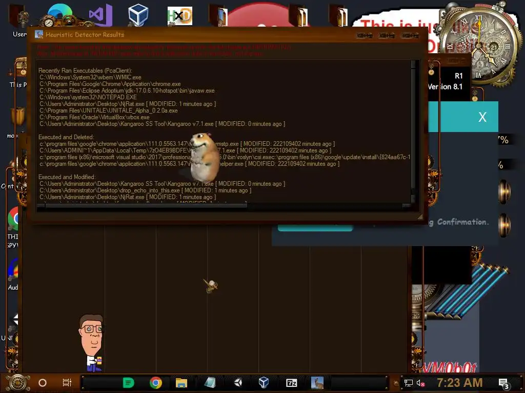Click the animated hamster overlay
Viewport: 525px width, 393px height.
204,157
